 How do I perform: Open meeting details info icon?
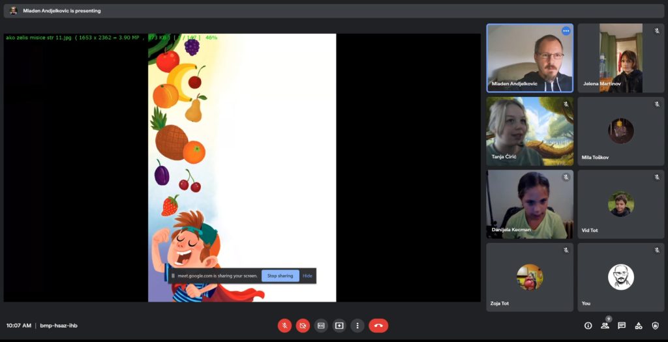coord(588,326)
